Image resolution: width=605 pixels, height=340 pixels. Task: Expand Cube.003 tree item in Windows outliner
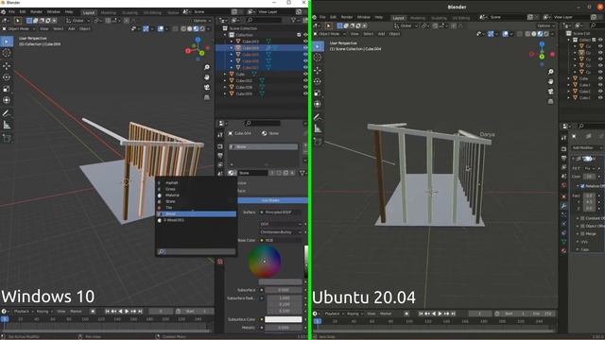(232, 42)
